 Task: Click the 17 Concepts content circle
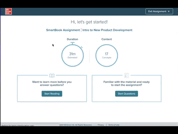[x=107, y=55]
